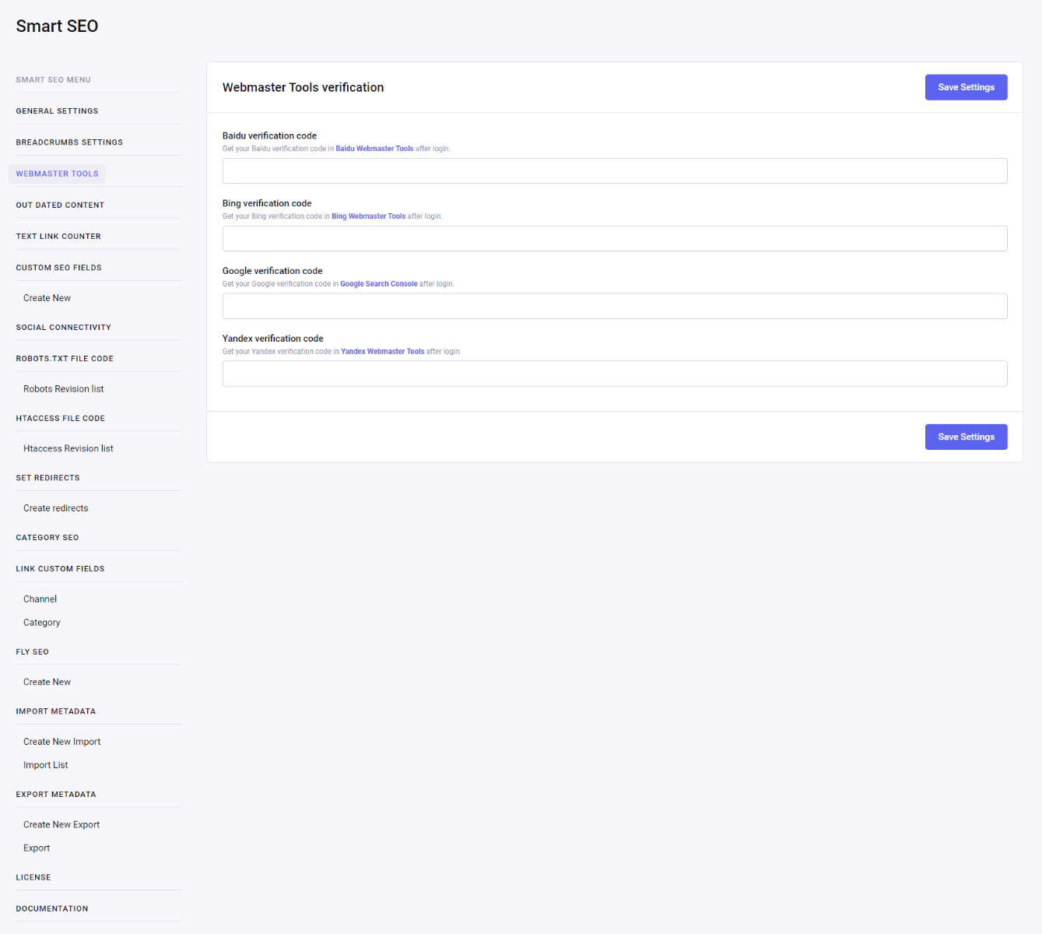This screenshot has height=934, width=1042.
Task: Open Text Link Counter section
Action: [58, 237]
